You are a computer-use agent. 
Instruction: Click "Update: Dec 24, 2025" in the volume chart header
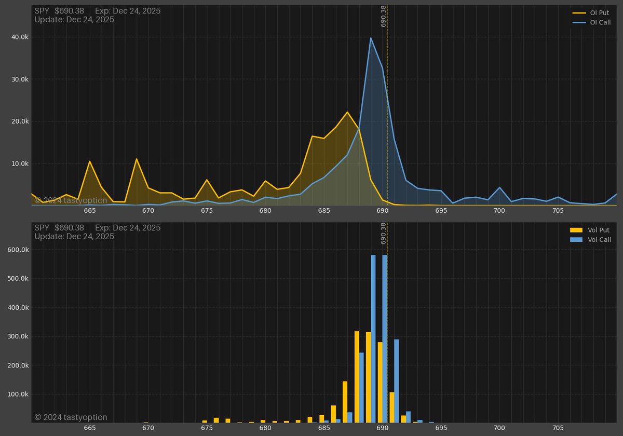coord(74,237)
